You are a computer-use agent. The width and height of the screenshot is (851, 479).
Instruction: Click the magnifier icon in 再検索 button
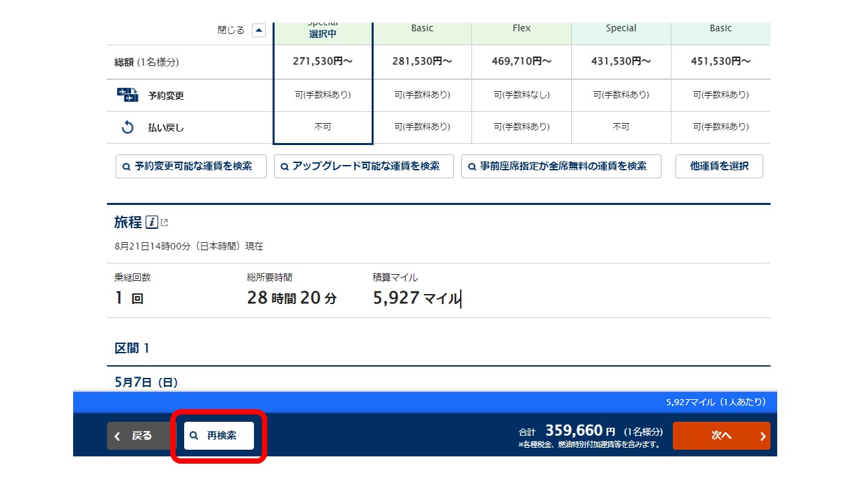194,436
